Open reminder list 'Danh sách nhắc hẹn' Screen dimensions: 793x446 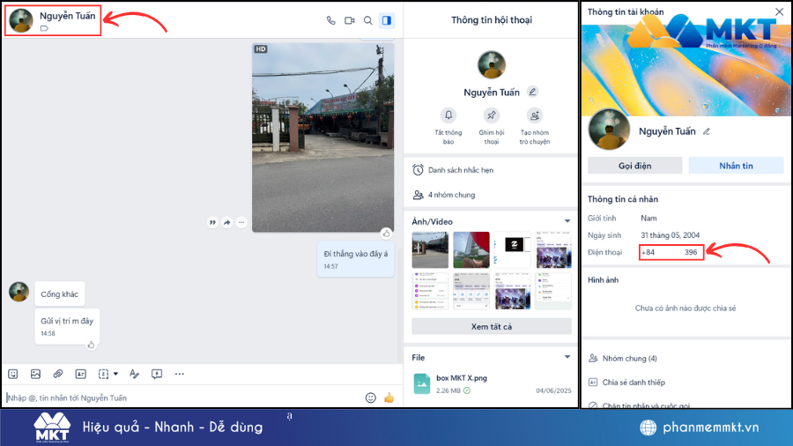coord(491,170)
